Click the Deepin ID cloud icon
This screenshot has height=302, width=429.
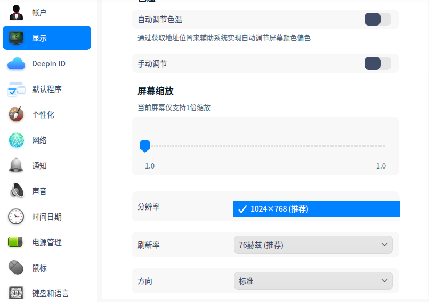[16, 64]
